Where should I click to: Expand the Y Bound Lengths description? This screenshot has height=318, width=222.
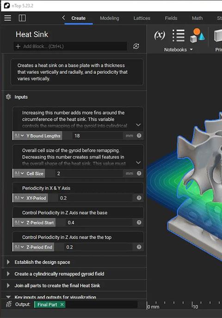coord(138,125)
